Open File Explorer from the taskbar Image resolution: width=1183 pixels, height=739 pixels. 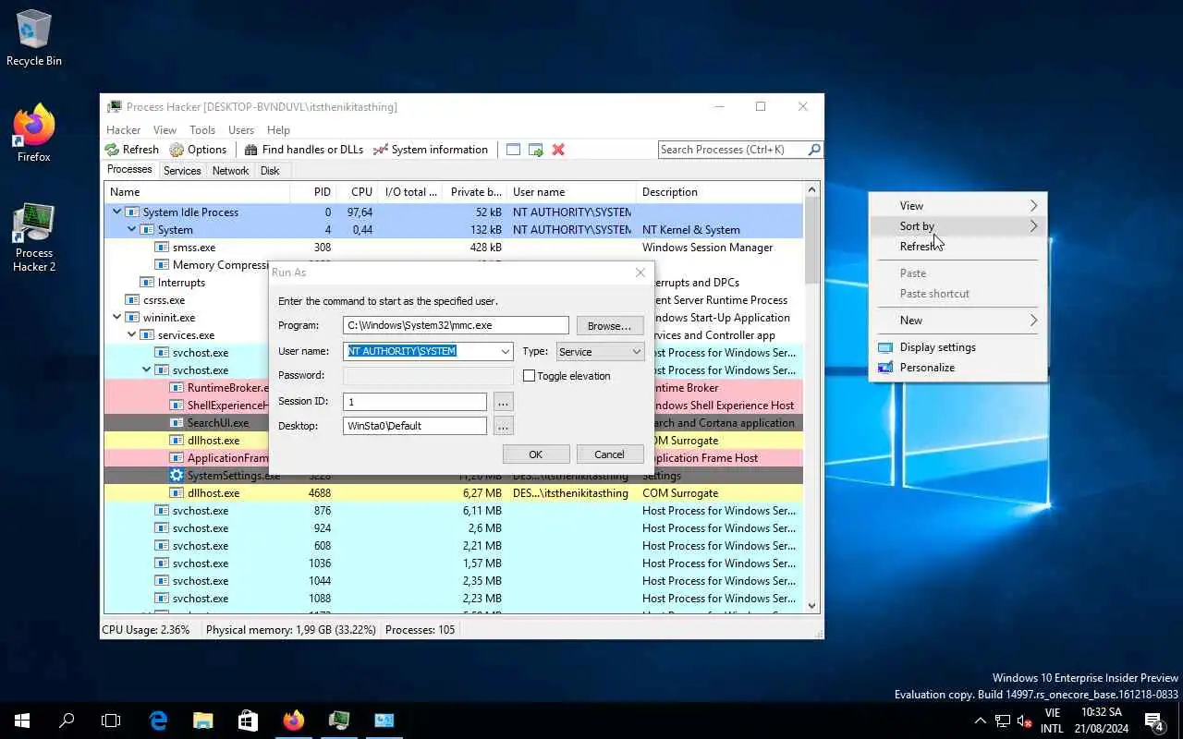point(203,721)
